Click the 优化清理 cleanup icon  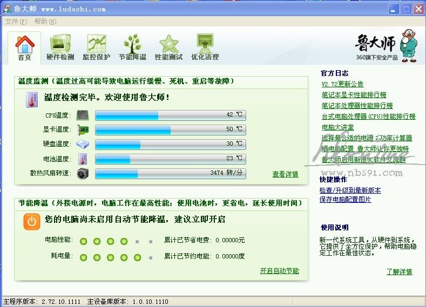[205, 44]
